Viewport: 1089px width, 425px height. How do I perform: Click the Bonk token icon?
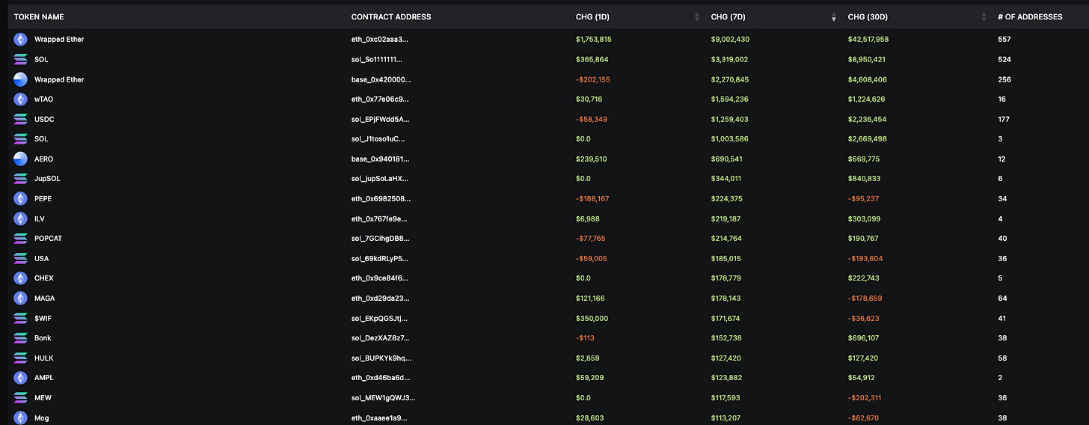tap(20, 337)
